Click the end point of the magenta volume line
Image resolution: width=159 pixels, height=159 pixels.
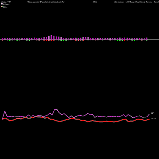pos(149,114)
